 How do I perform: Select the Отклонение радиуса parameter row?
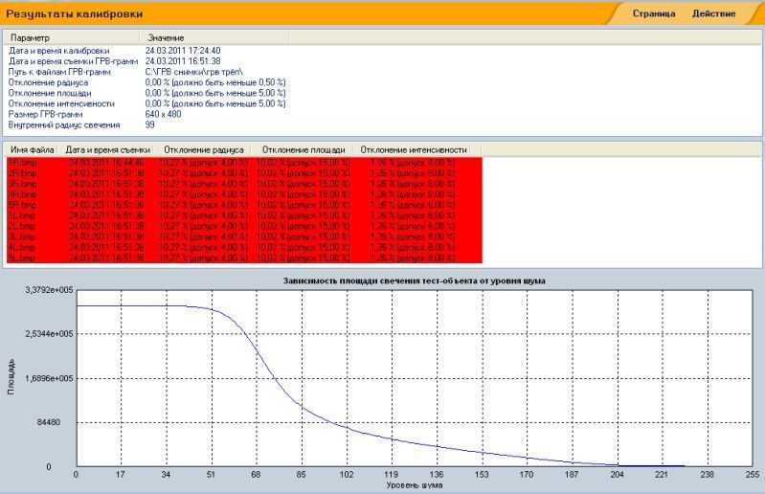147,82
